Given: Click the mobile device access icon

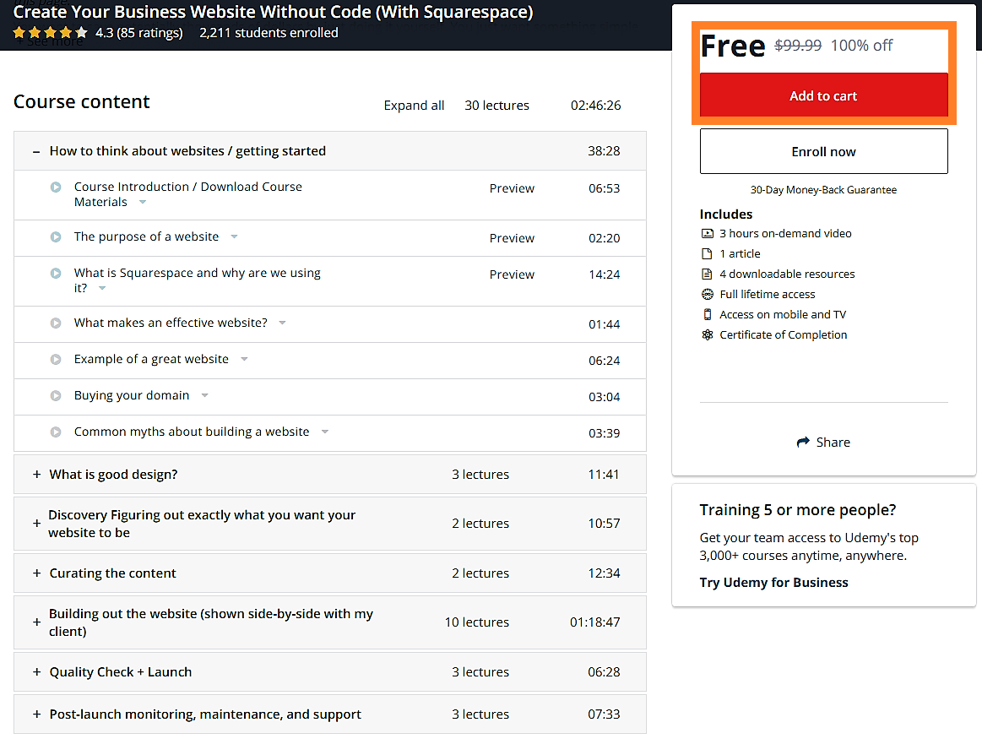Looking at the screenshot, I should coord(707,314).
